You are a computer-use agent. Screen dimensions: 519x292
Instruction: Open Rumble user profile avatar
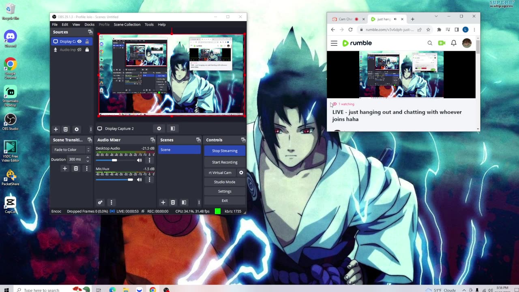click(x=467, y=43)
